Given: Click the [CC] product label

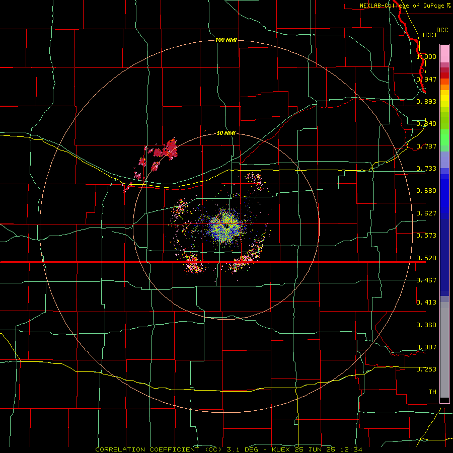Looking at the screenshot, I should [x=429, y=35].
